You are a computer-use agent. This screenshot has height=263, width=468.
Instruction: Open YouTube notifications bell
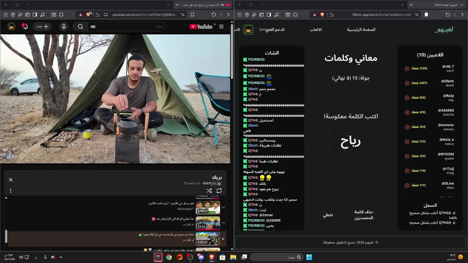point(24,27)
